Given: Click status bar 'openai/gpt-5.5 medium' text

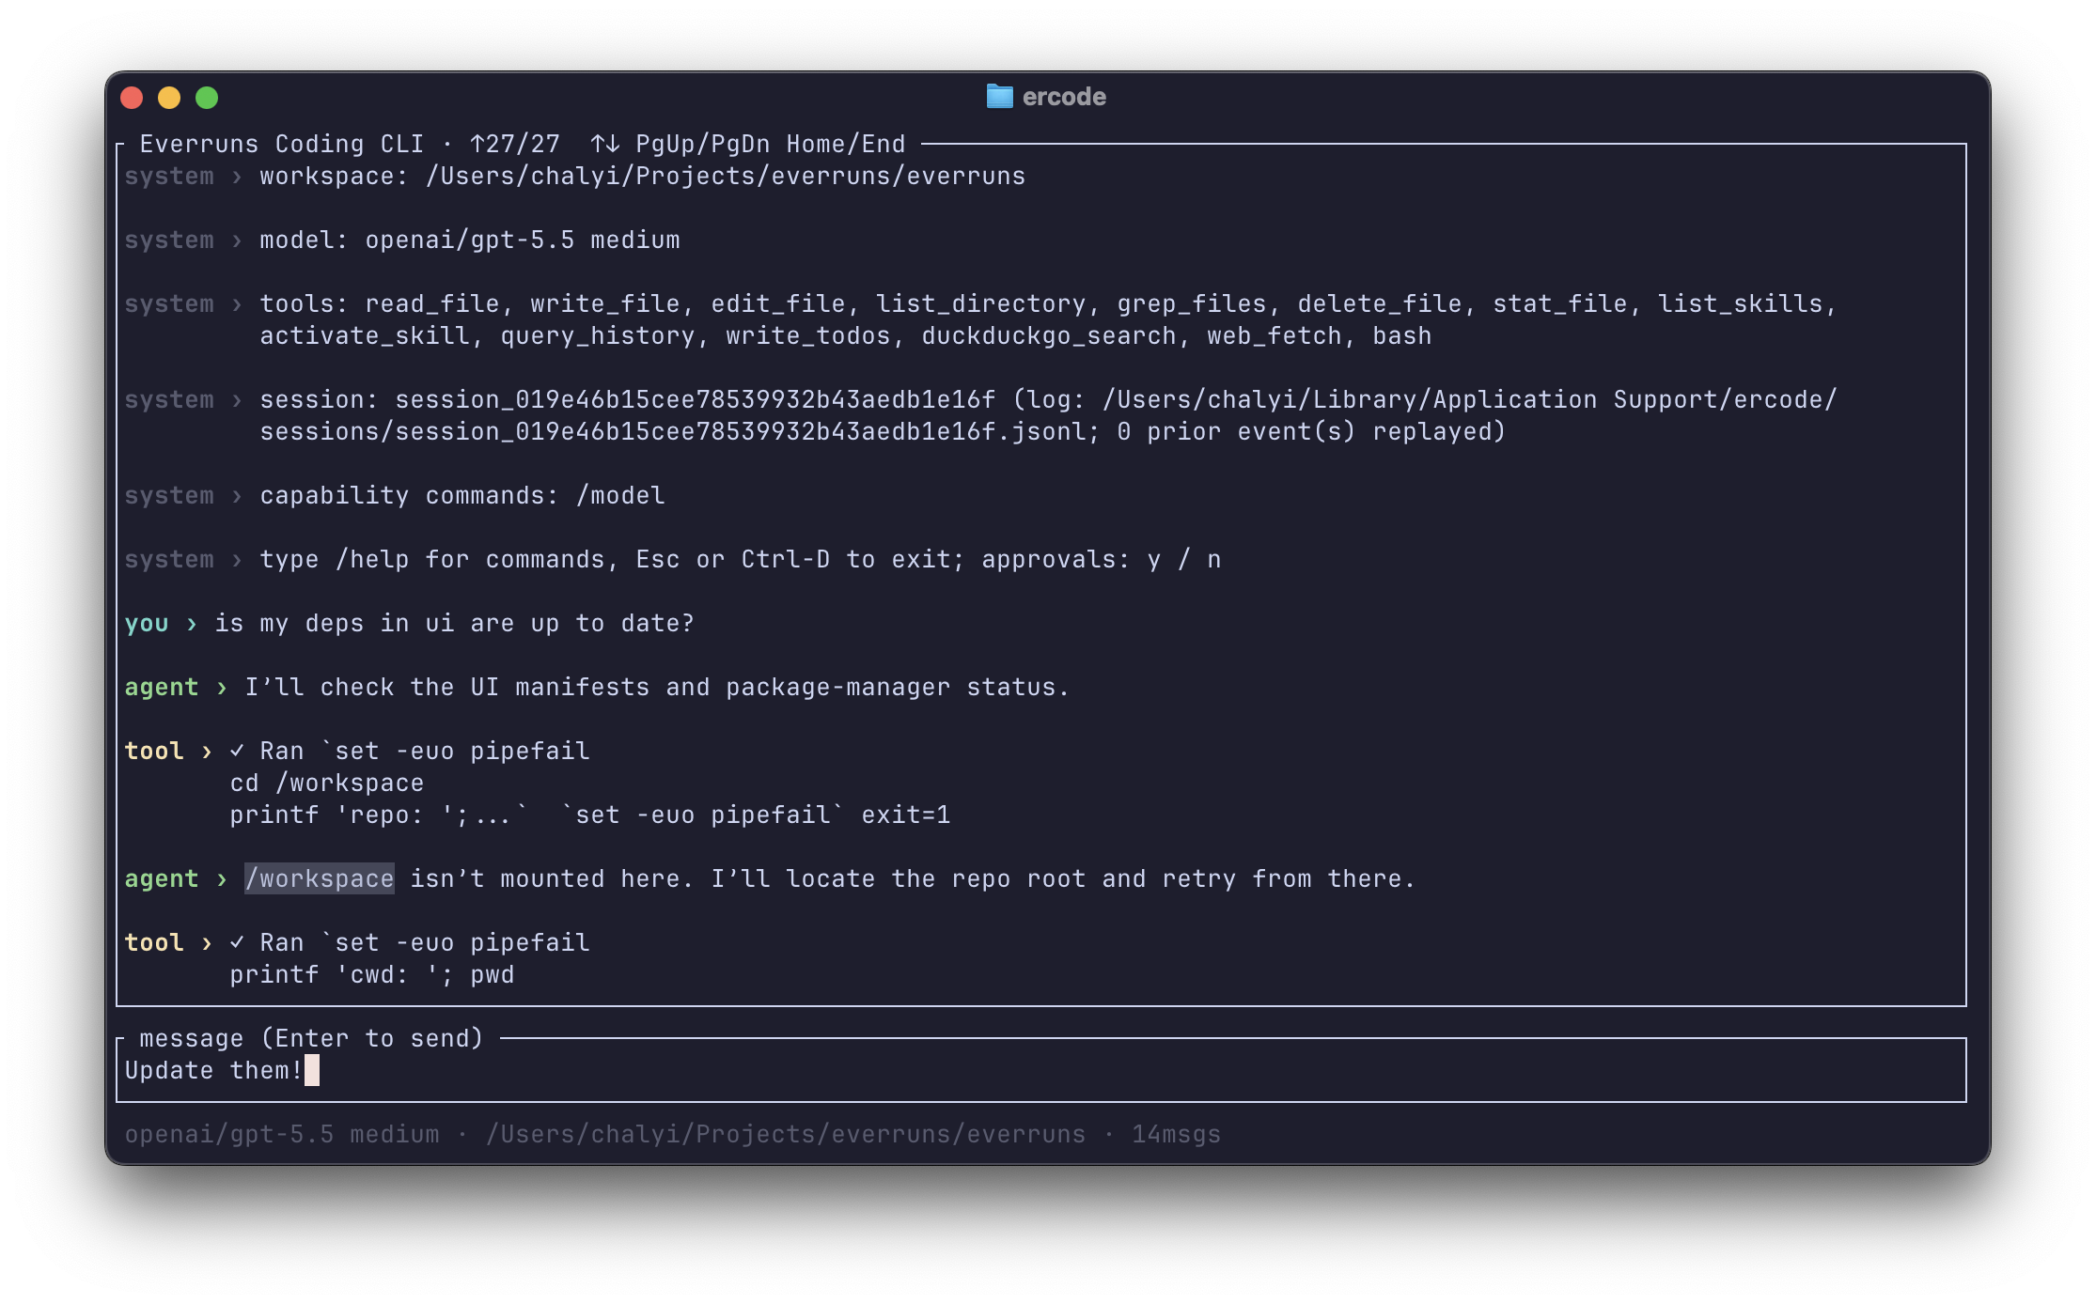Looking at the screenshot, I should tap(282, 1135).
